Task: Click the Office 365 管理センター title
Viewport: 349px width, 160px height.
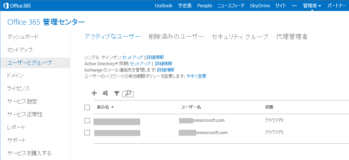Action: click(46, 22)
